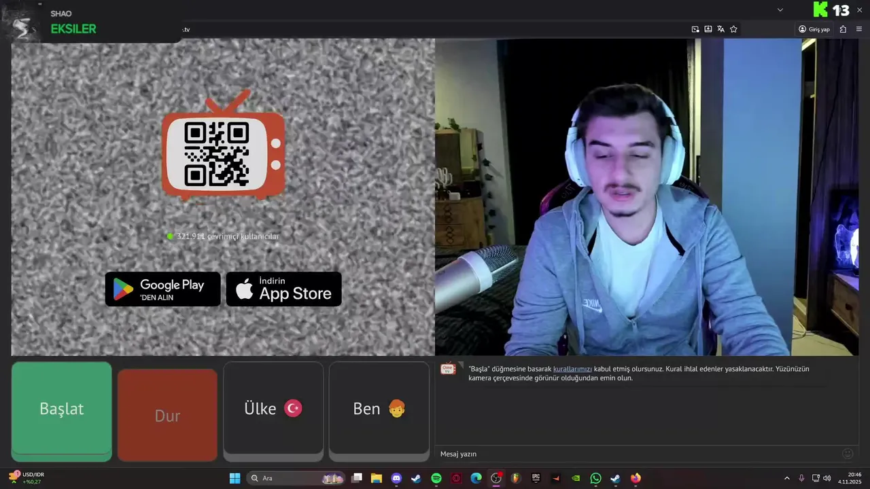Open Discord from the taskbar
Viewport: 870px width, 489px height.
(x=396, y=478)
